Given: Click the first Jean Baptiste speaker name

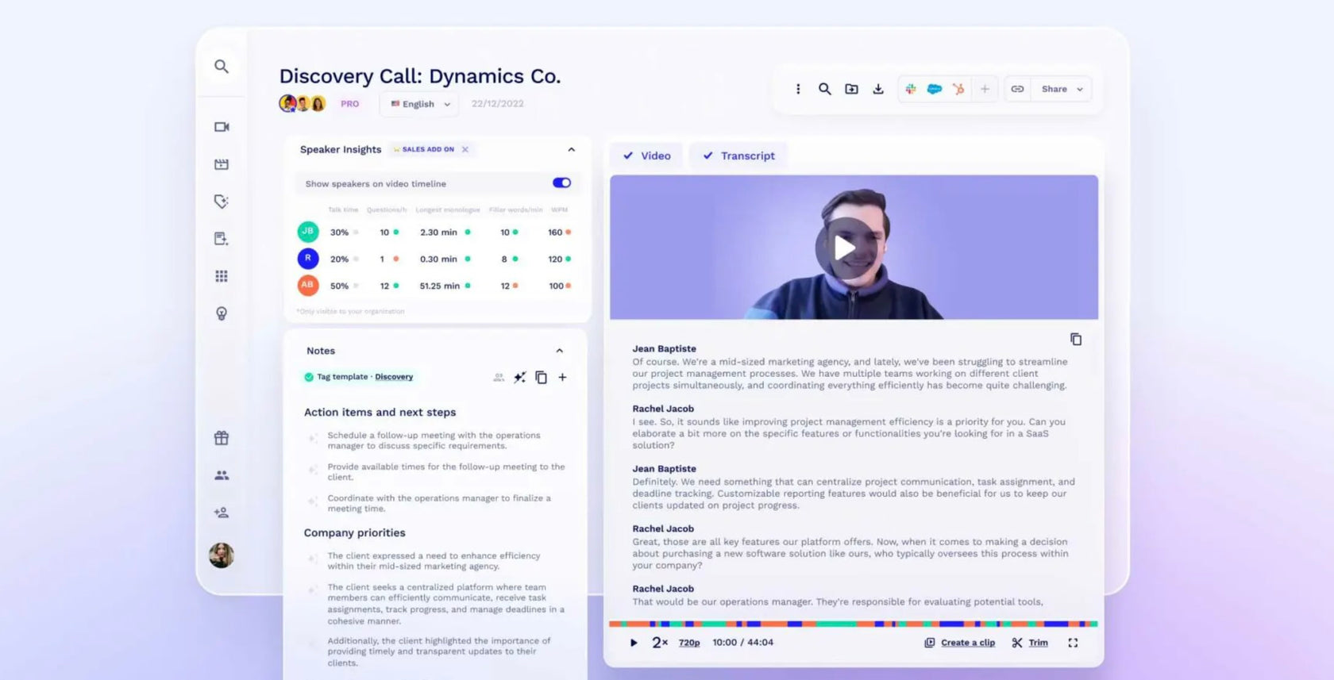Looking at the screenshot, I should [664, 348].
